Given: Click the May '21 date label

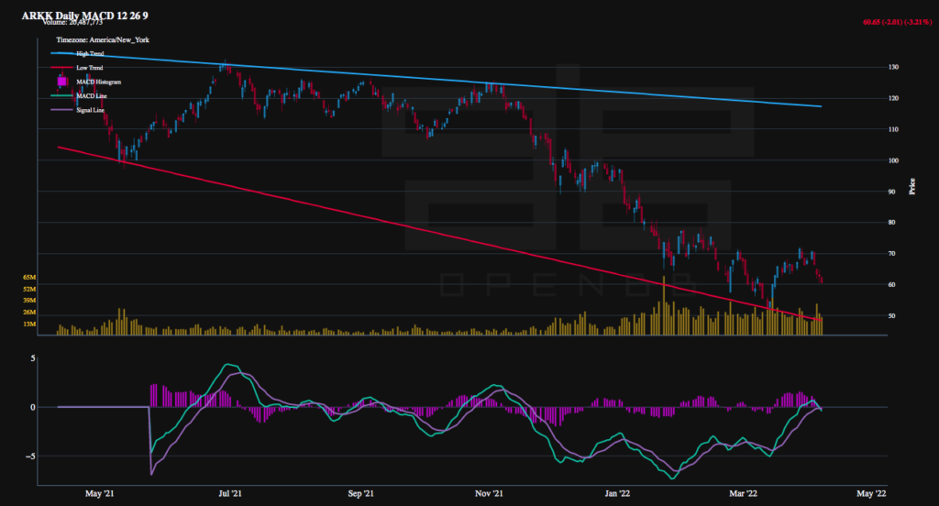Looking at the screenshot, I should pos(99,493).
